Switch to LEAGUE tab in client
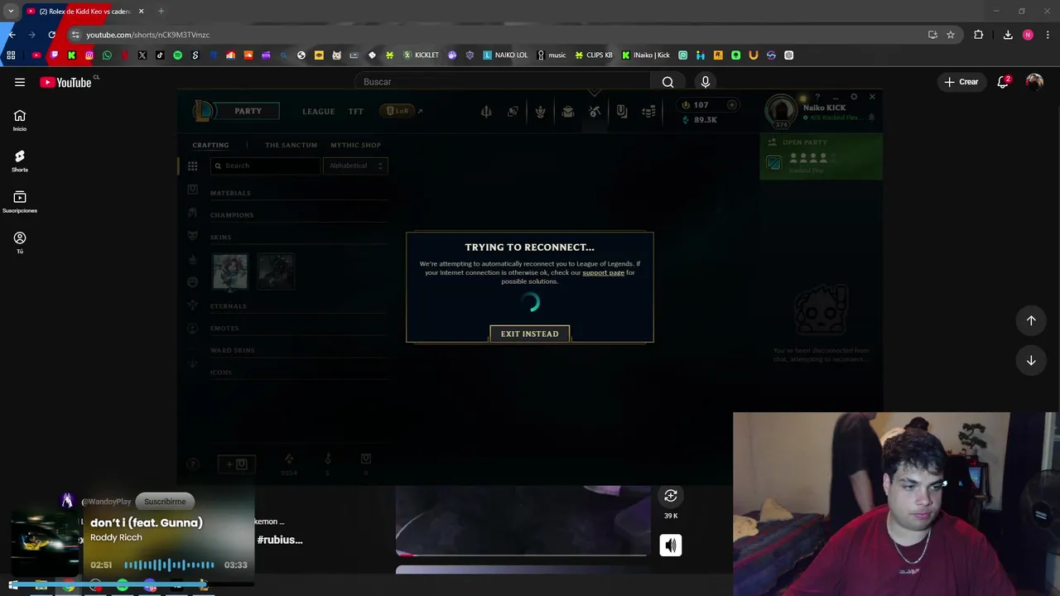This screenshot has height=596, width=1060. tap(318, 111)
